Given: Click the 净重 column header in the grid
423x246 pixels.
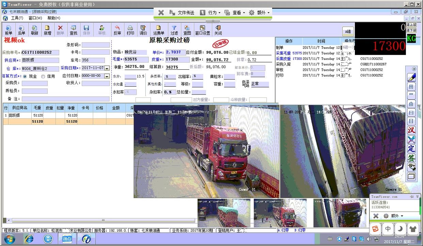Looking at the screenshot, I should 71,108.
